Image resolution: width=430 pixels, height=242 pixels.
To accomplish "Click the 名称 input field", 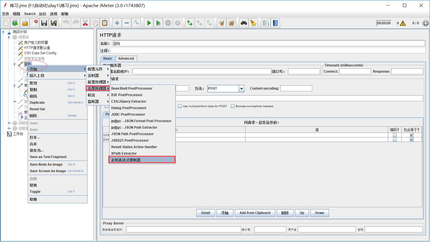I will 269,44.
